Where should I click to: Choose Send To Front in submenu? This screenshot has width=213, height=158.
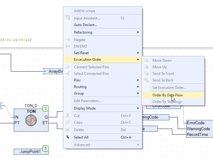coord(173,73)
